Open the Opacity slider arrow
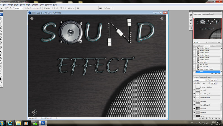Image resolution: width=223 pixels, height=126 pixels. point(216,80)
